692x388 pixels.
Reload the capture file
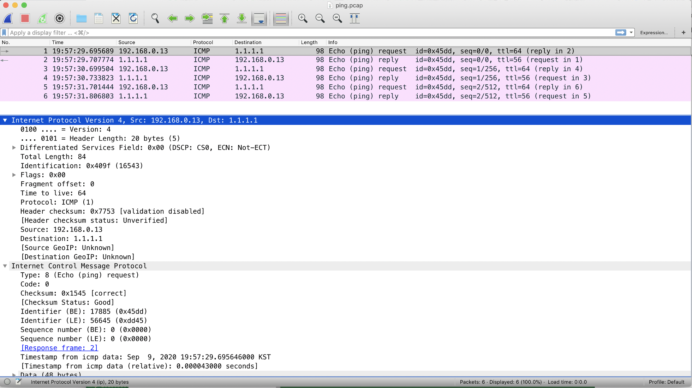click(133, 18)
